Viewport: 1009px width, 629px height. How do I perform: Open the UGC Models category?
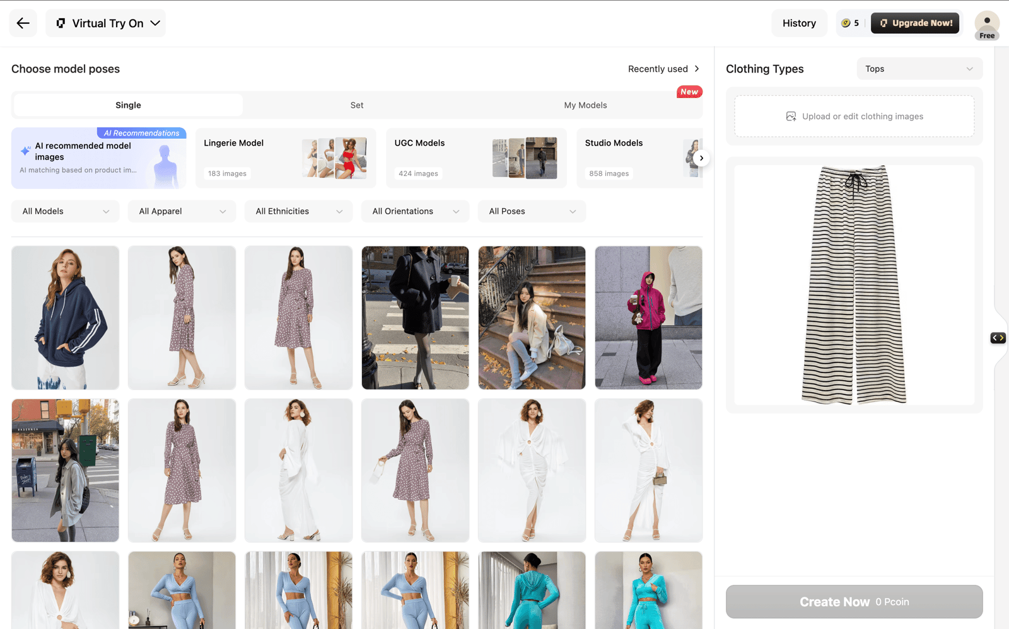click(476, 158)
